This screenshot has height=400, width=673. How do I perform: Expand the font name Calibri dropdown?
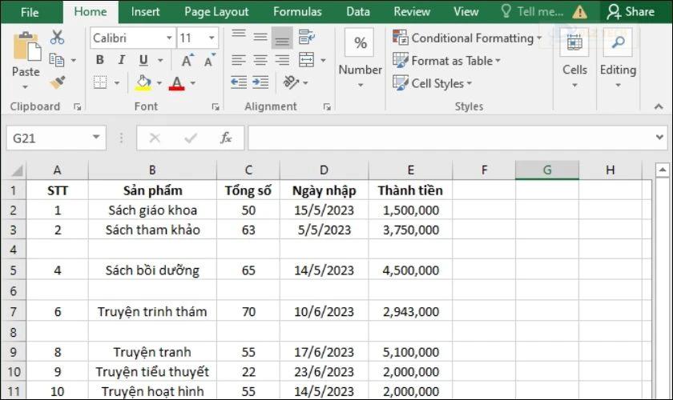(169, 38)
